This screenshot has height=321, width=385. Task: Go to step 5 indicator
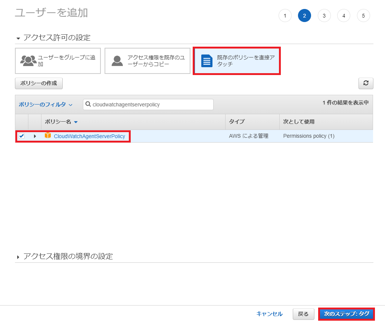coord(363,15)
